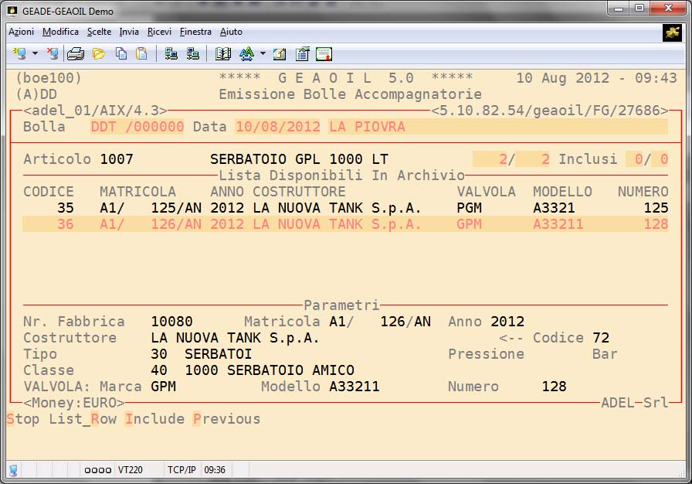Open the Scelte menu
This screenshot has height=484, width=692.
point(99,32)
